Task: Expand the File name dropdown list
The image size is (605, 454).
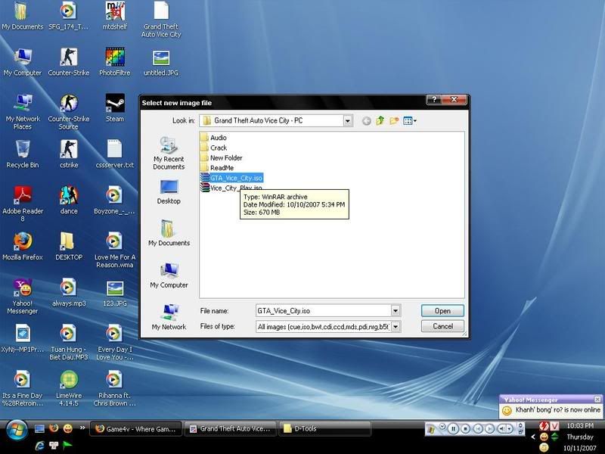Action: tap(396, 310)
